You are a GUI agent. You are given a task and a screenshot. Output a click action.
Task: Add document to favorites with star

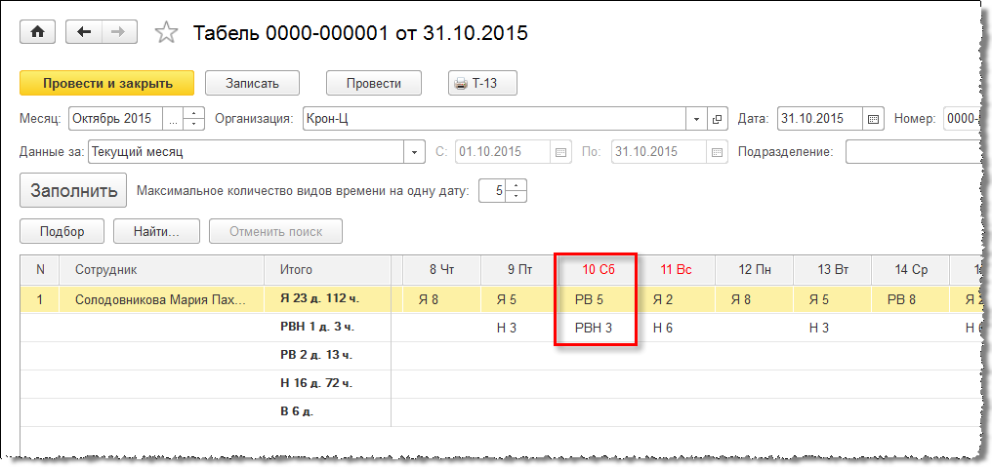(x=166, y=33)
